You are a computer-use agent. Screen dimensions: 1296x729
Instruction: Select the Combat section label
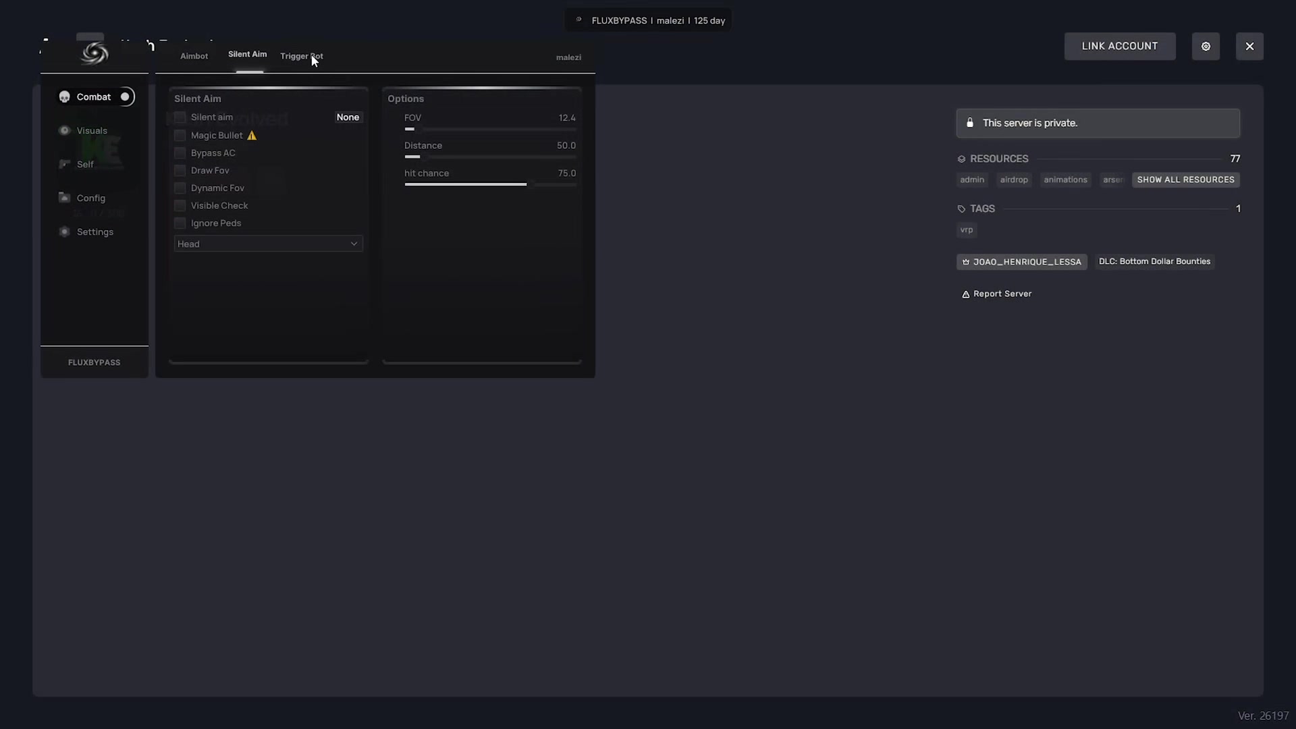tap(94, 97)
